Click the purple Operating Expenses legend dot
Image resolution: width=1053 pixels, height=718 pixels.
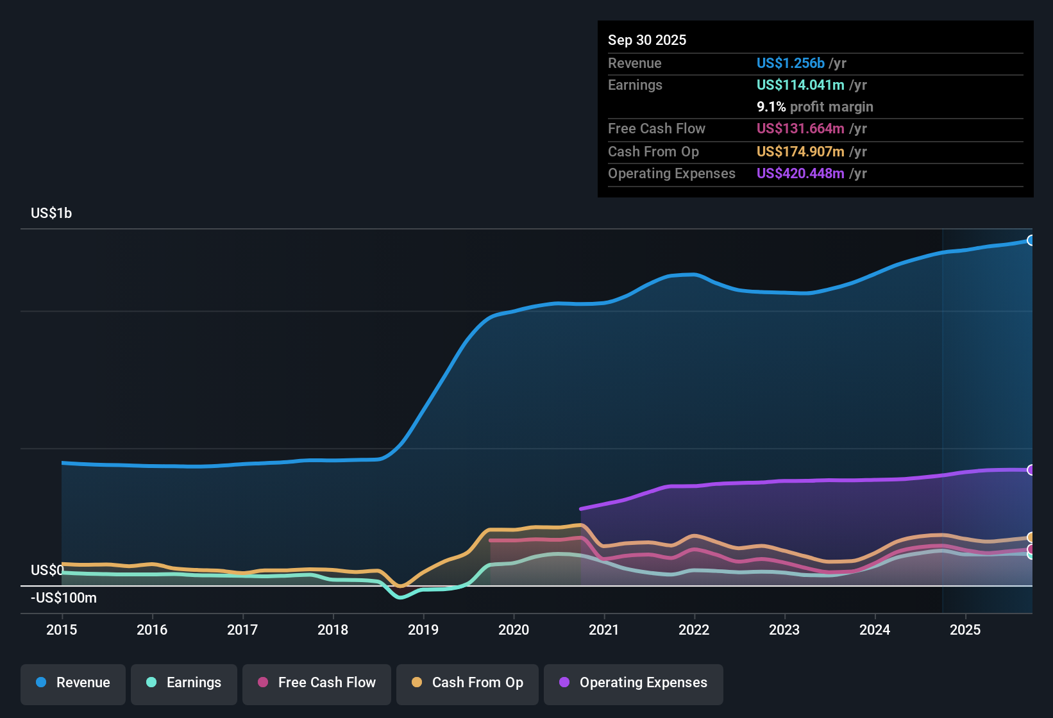564,682
